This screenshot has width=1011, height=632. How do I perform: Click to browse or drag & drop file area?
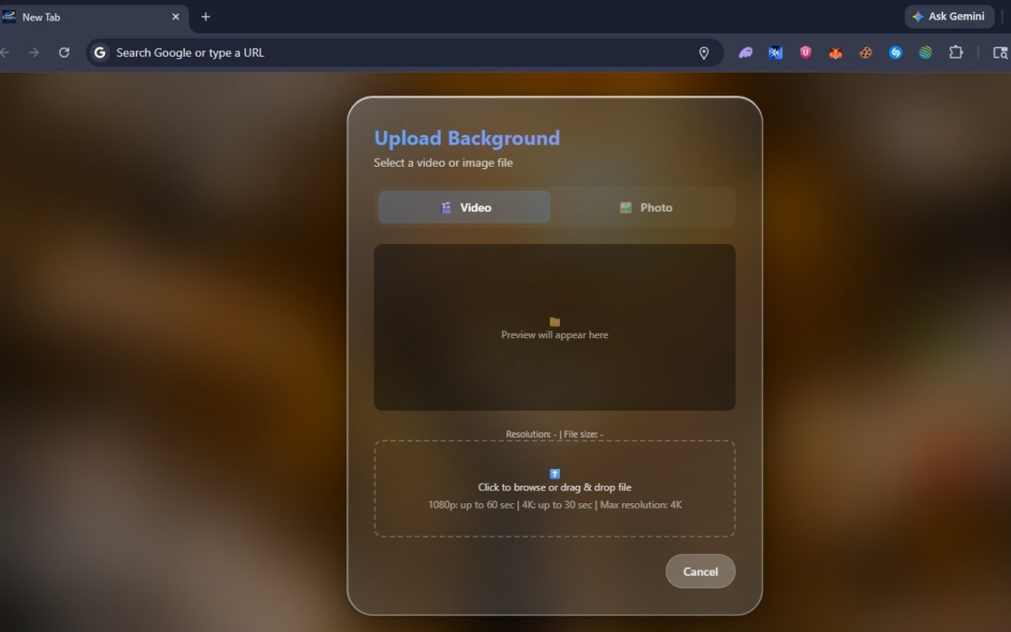click(554, 489)
